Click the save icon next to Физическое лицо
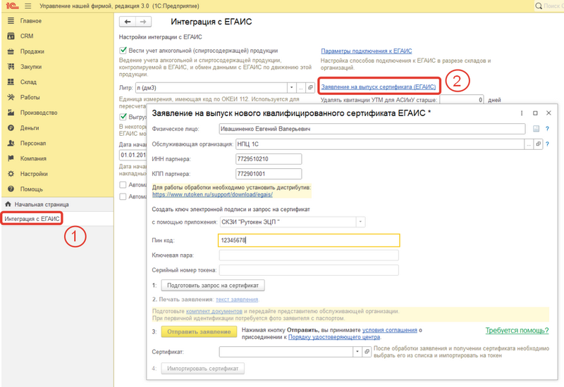The height and width of the screenshot is (387, 564). pyautogui.click(x=536, y=129)
